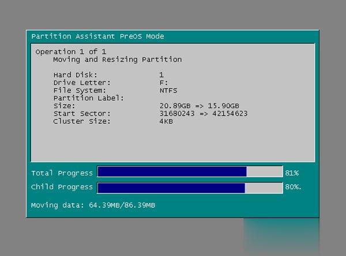
Task: Click the 'Drive Letter:' label
Action: 82,83
